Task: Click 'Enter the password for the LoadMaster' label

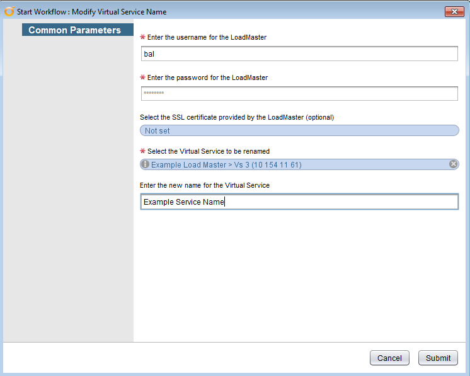Action: pyautogui.click(x=207, y=77)
